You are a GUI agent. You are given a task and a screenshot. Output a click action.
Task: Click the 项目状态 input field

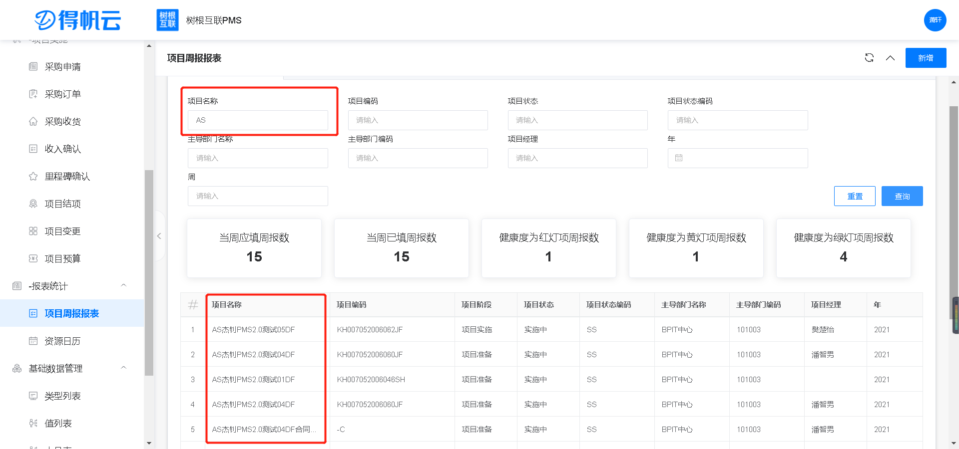(577, 120)
